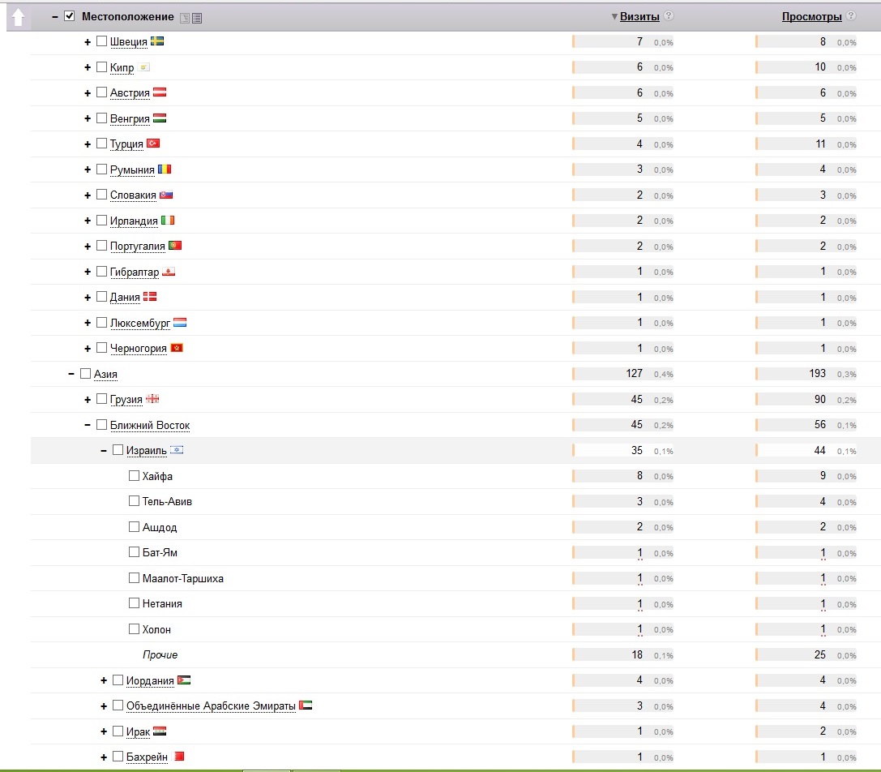Screen dimensions: 881x772
Task: Click the white up arrow icon
Action: [18, 17]
